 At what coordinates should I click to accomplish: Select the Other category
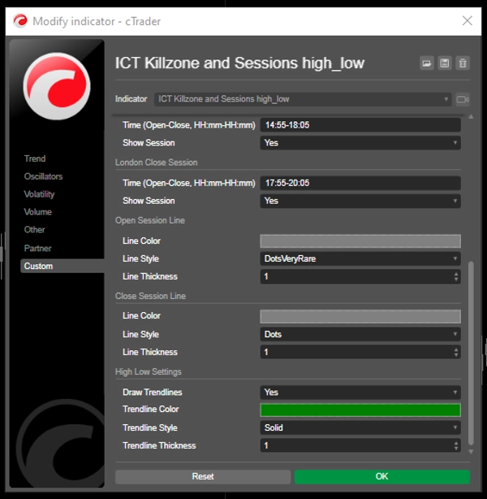34,230
